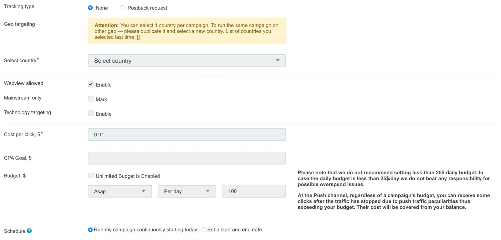Click the Attention geo targeting notice

pyautogui.click(x=187, y=31)
